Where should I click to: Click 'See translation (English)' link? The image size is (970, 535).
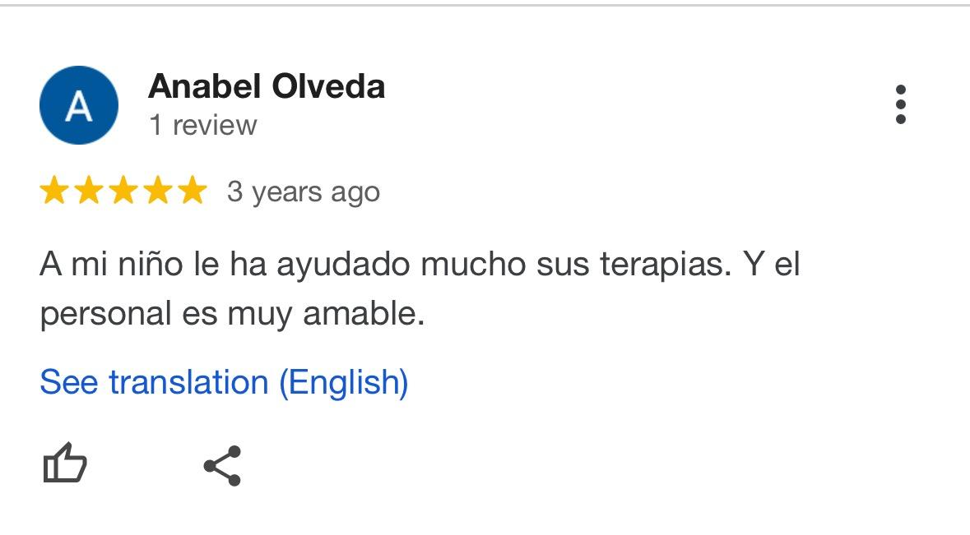(224, 382)
